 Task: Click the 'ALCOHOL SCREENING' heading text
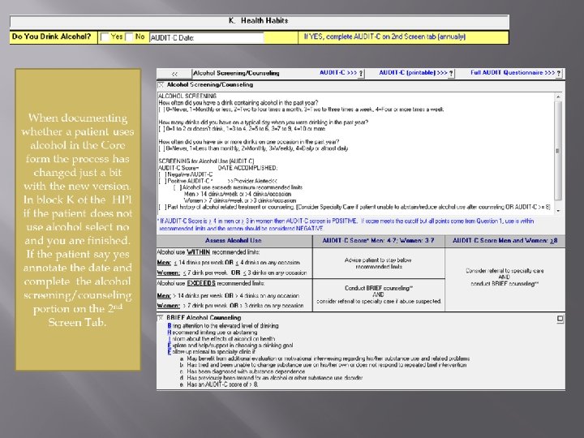187,96
